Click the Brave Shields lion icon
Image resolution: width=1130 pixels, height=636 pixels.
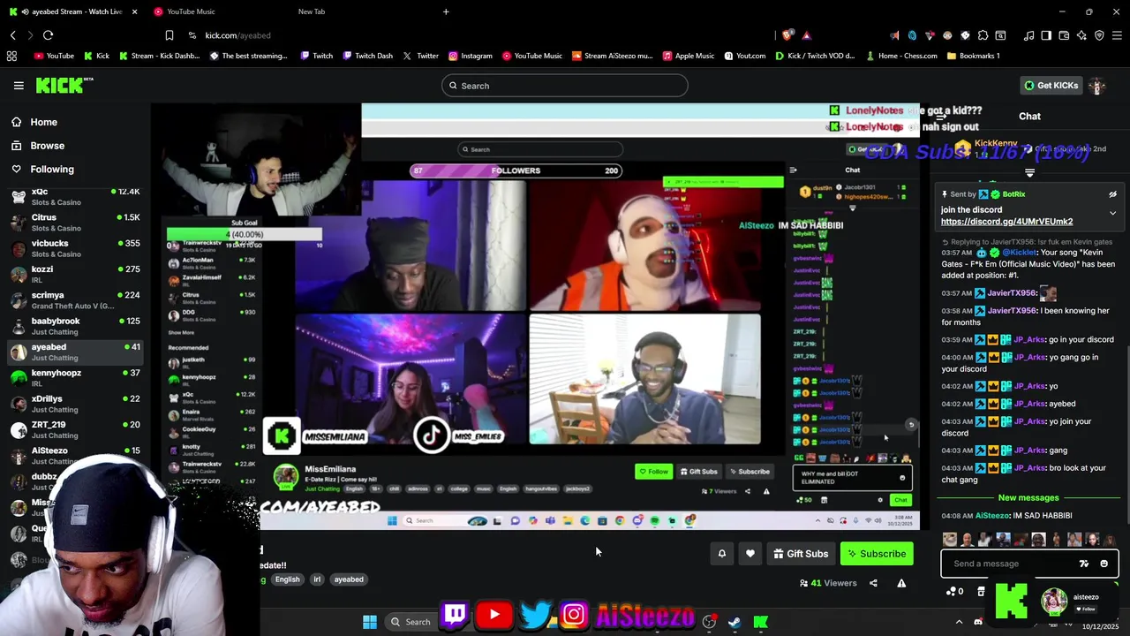click(x=787, y=35)
